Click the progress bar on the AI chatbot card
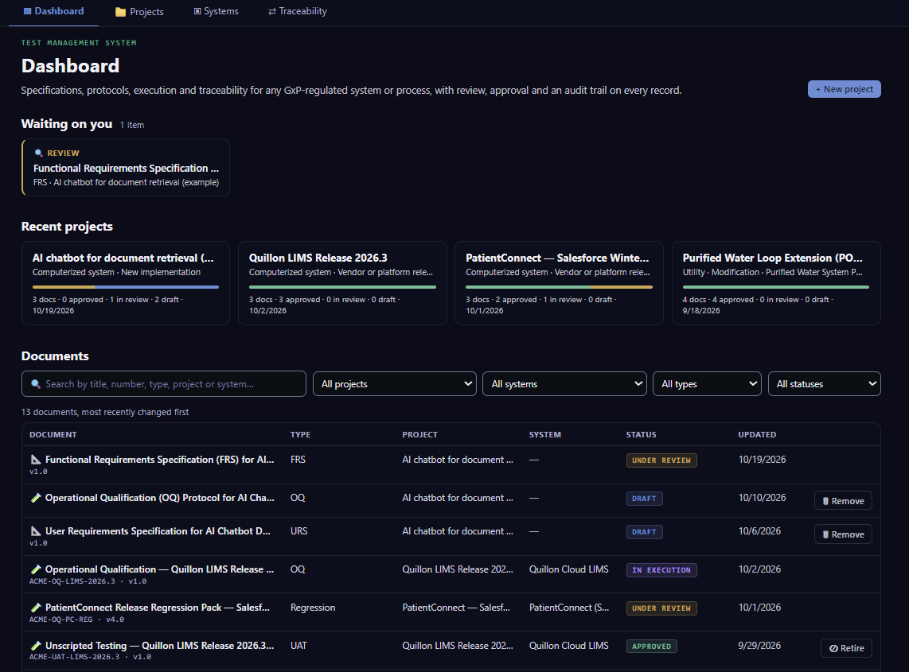This screenshot has width=909, height=672. [126, 287]
